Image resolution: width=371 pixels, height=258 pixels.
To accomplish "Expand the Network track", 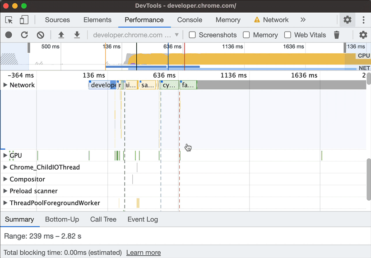I will pos(5,85).
